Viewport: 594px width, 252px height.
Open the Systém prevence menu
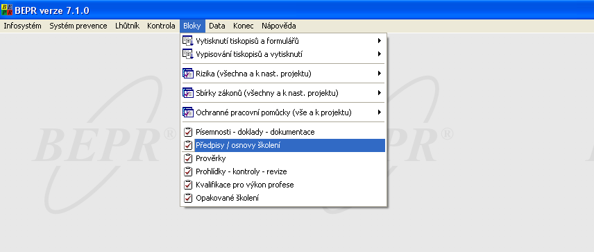[78, 26]
